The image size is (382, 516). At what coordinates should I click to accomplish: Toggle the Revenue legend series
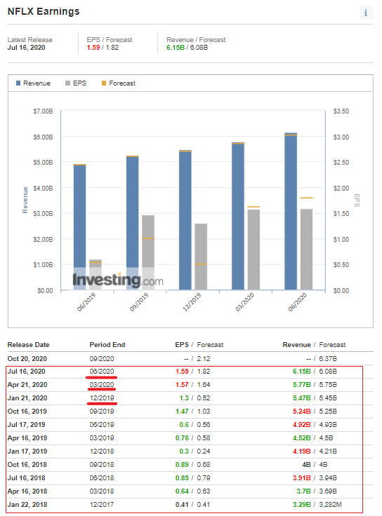coord(33,83)
